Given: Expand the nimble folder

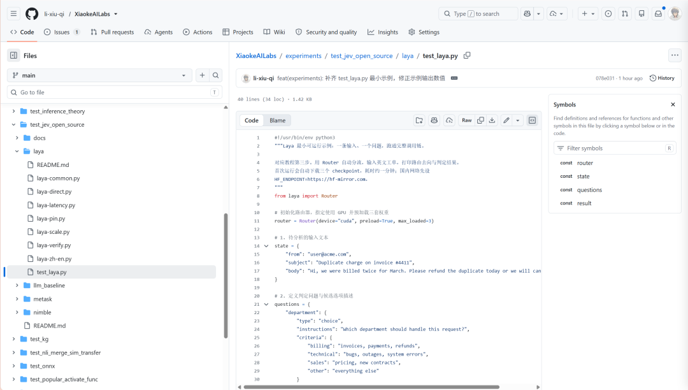Looking at the screenshot, I should [x=17, y=312].
